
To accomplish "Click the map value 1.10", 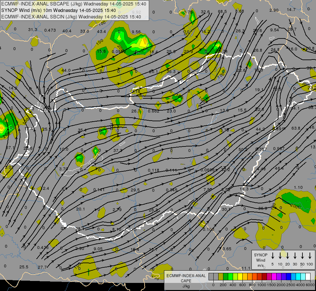I will pos(298,188).
